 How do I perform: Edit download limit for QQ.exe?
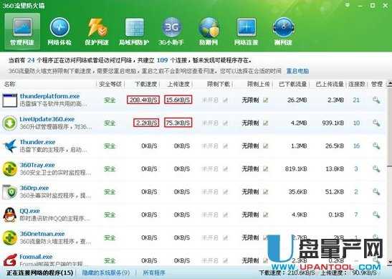tap(225, 214)
